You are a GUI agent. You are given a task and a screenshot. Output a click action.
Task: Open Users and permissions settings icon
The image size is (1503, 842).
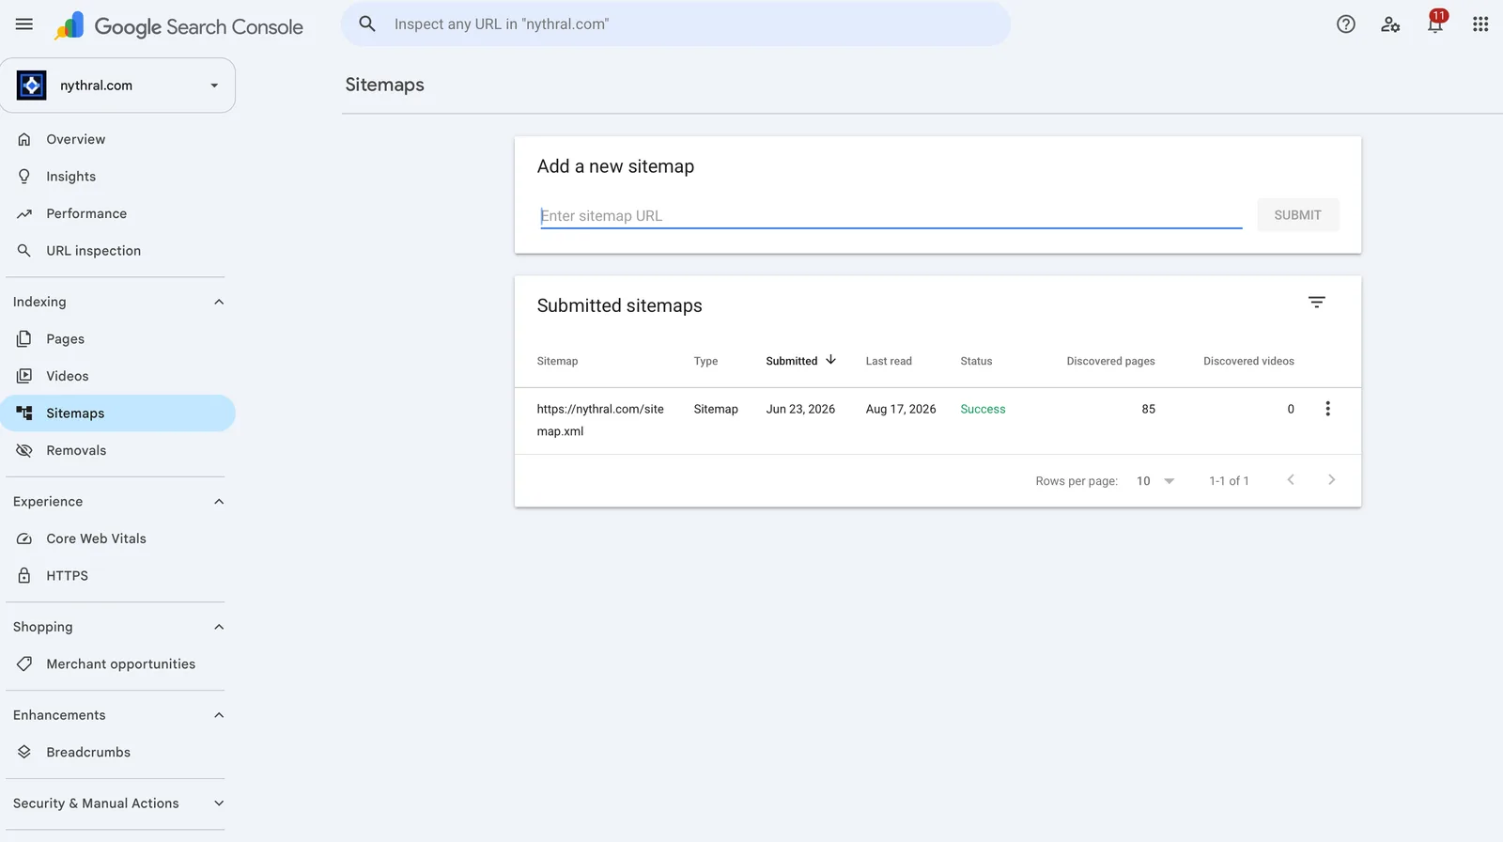coord(1390,24)
